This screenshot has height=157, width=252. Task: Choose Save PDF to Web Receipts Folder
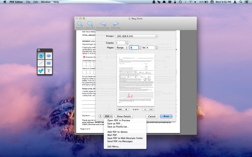[x=125, y=138]
